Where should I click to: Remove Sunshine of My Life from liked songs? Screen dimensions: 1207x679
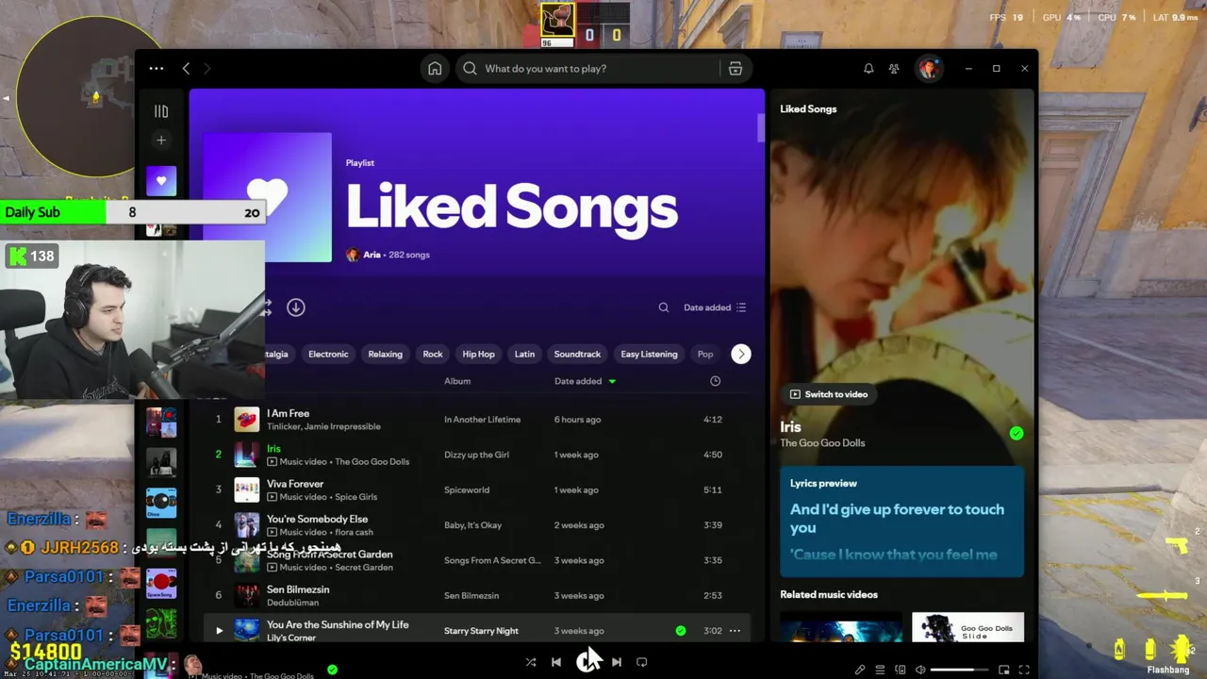pos(681,630)
